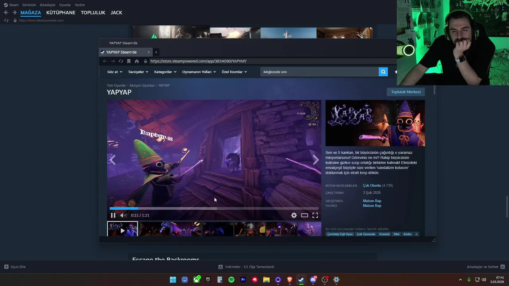Open the Aksiyon Oyunları breadcrumb link
The width and height of the screenshot is (509, 286).
click(x=142, y=85)
